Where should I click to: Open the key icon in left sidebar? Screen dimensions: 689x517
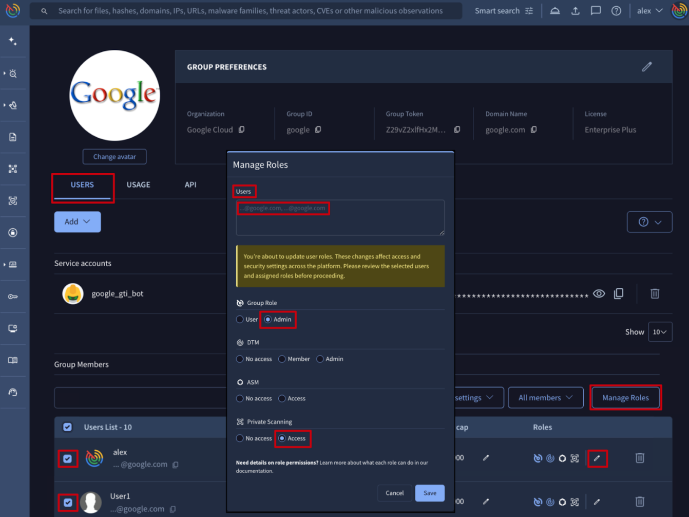13,297
